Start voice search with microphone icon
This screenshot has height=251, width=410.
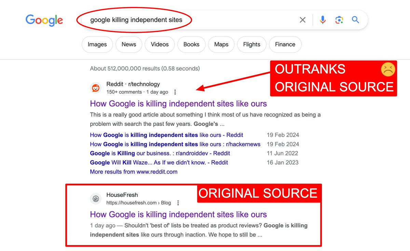[323, 20]
